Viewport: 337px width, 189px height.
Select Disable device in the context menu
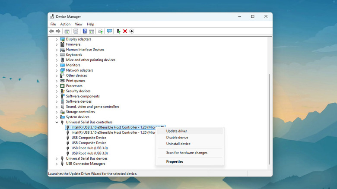[177, 137]
